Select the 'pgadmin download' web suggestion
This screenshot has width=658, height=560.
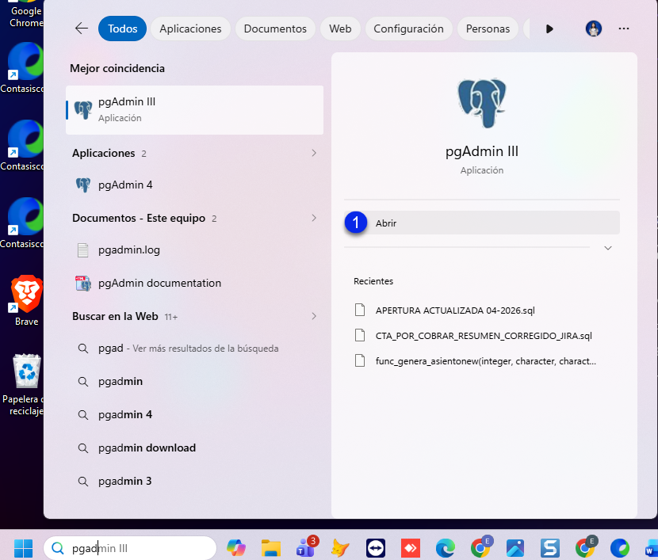click(195, 448)
